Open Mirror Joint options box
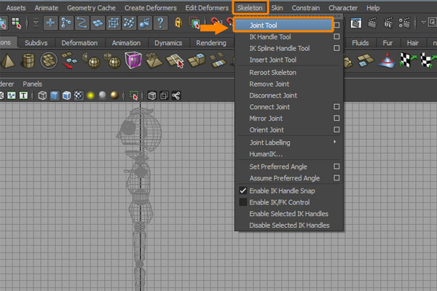The image size is (437, 291). (336, 119)
